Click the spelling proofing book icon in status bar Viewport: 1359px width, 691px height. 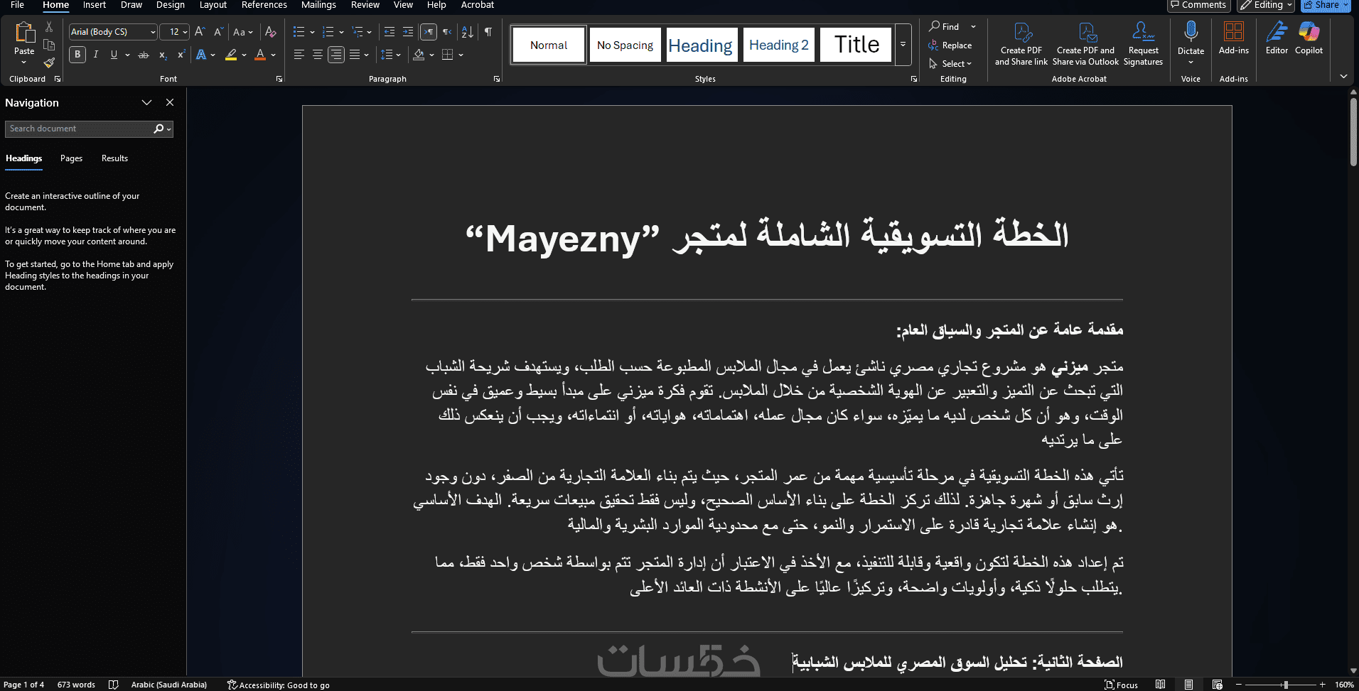click(x=113, y=685)
